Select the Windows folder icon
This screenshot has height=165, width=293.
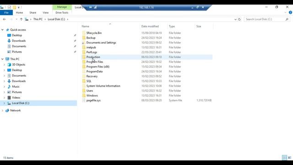pyautogui.click(x=84, y=96)
